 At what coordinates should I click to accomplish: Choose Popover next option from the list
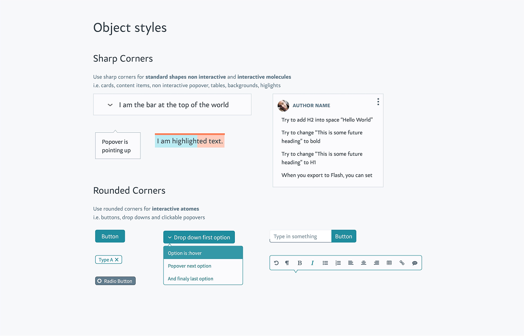click(190, 266)
